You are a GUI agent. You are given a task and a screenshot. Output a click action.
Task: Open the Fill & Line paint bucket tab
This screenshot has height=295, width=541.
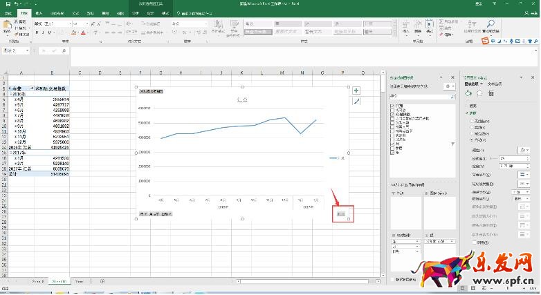(468, 92)
